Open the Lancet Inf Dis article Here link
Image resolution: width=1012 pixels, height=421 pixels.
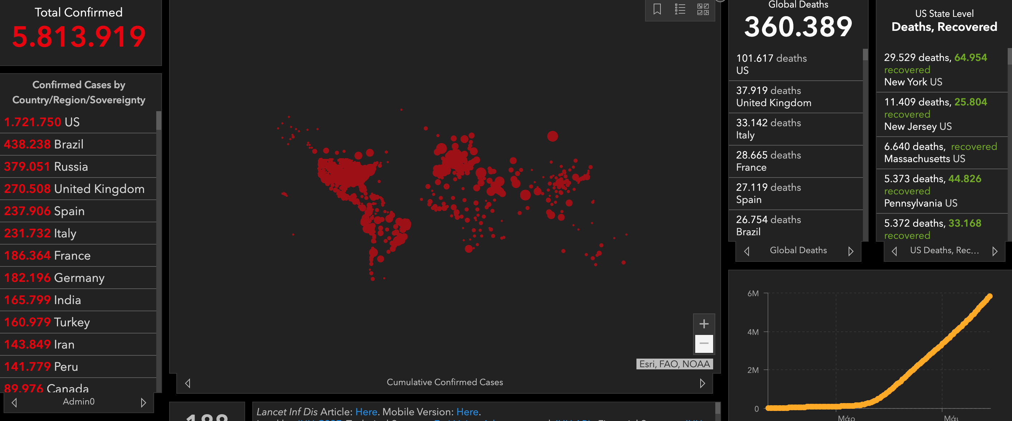(x=366, y=412)
